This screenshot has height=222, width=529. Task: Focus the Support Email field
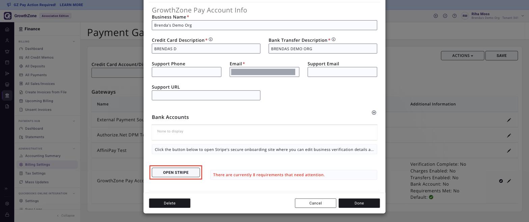[x=342, y=72]
